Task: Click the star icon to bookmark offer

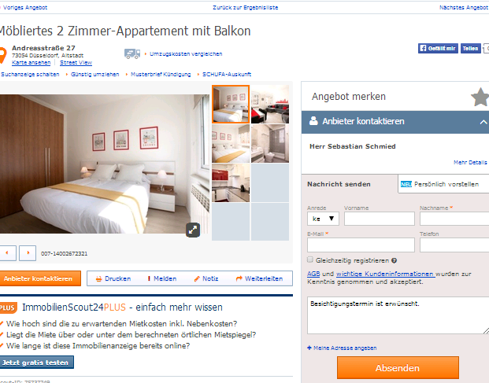Action: coord(480,97)
